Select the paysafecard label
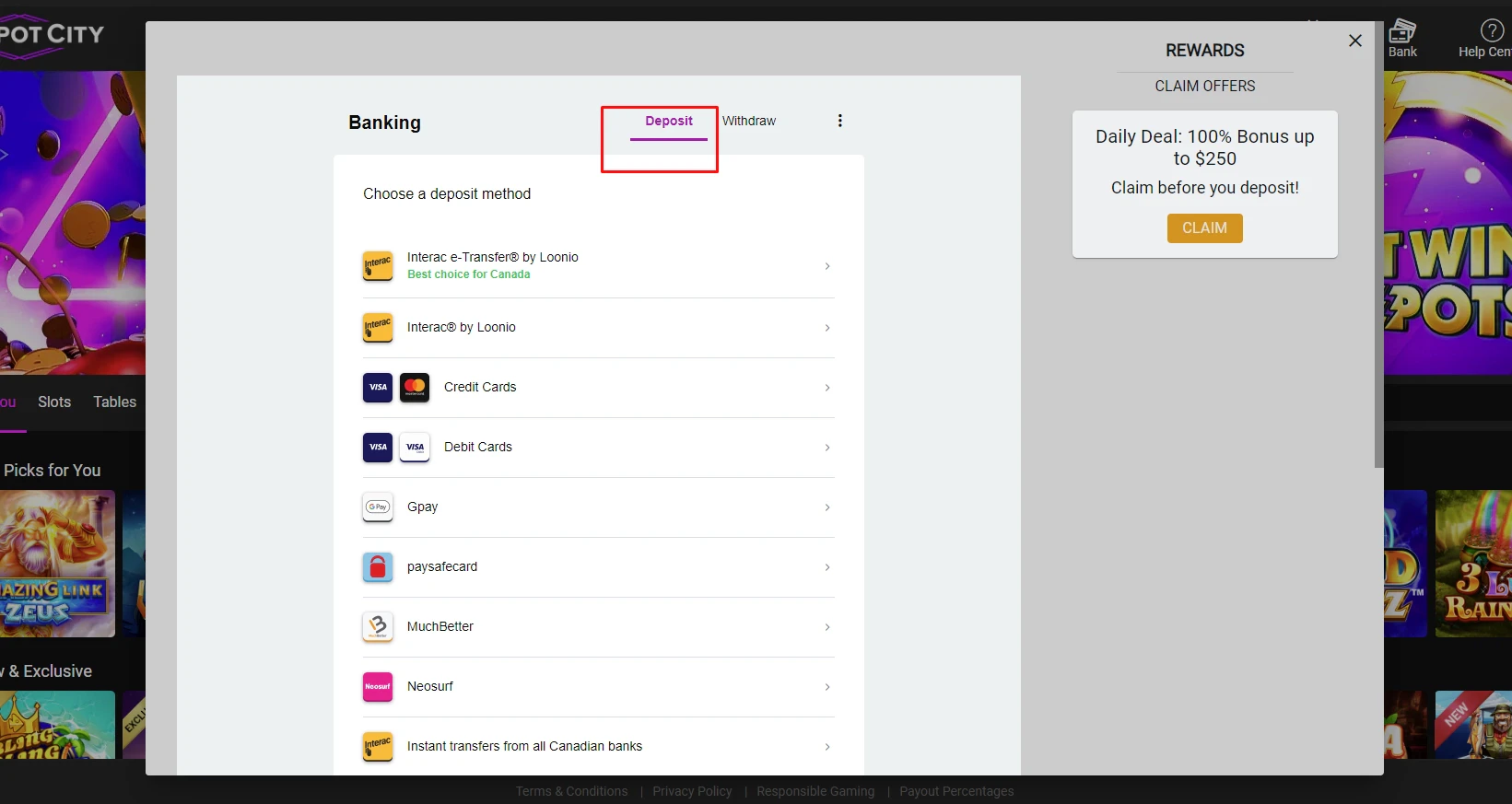 [442, 566]
